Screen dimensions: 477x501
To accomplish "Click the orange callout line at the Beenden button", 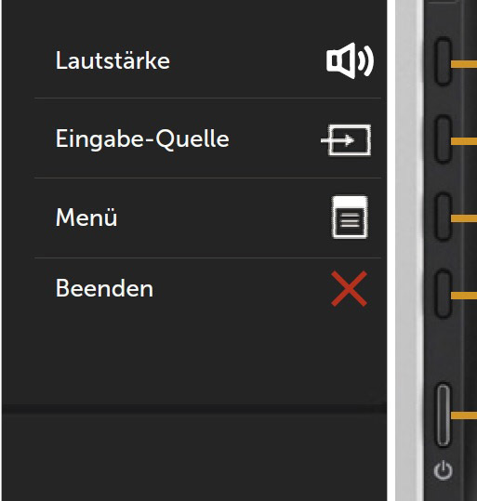I will click(464, 296).
